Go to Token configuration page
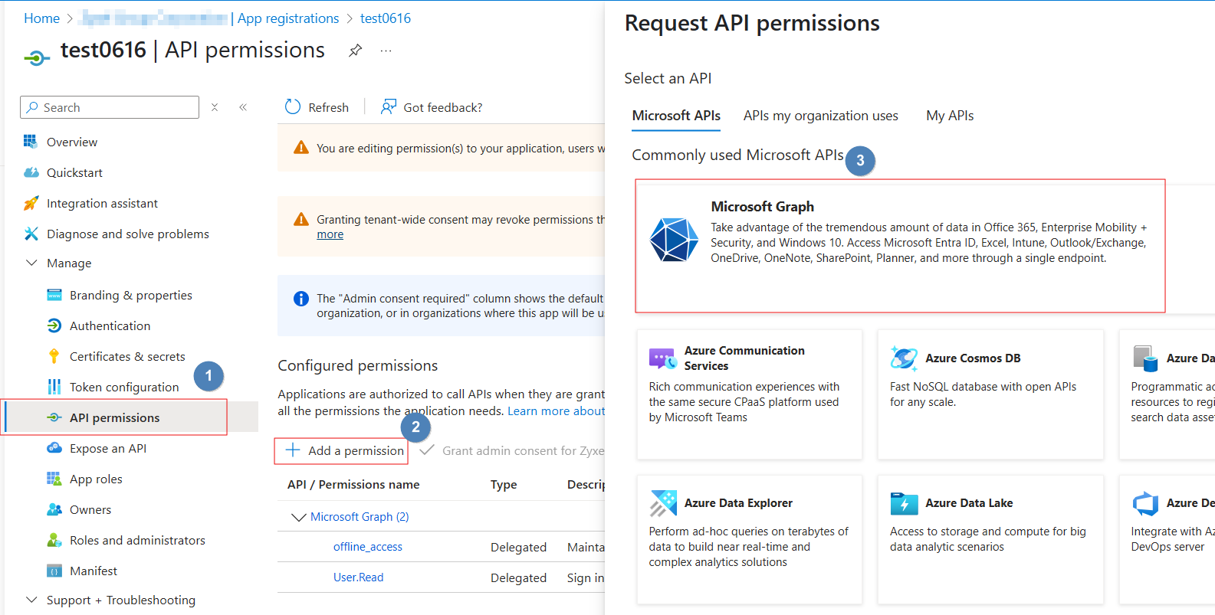 (x=124, y=387)
